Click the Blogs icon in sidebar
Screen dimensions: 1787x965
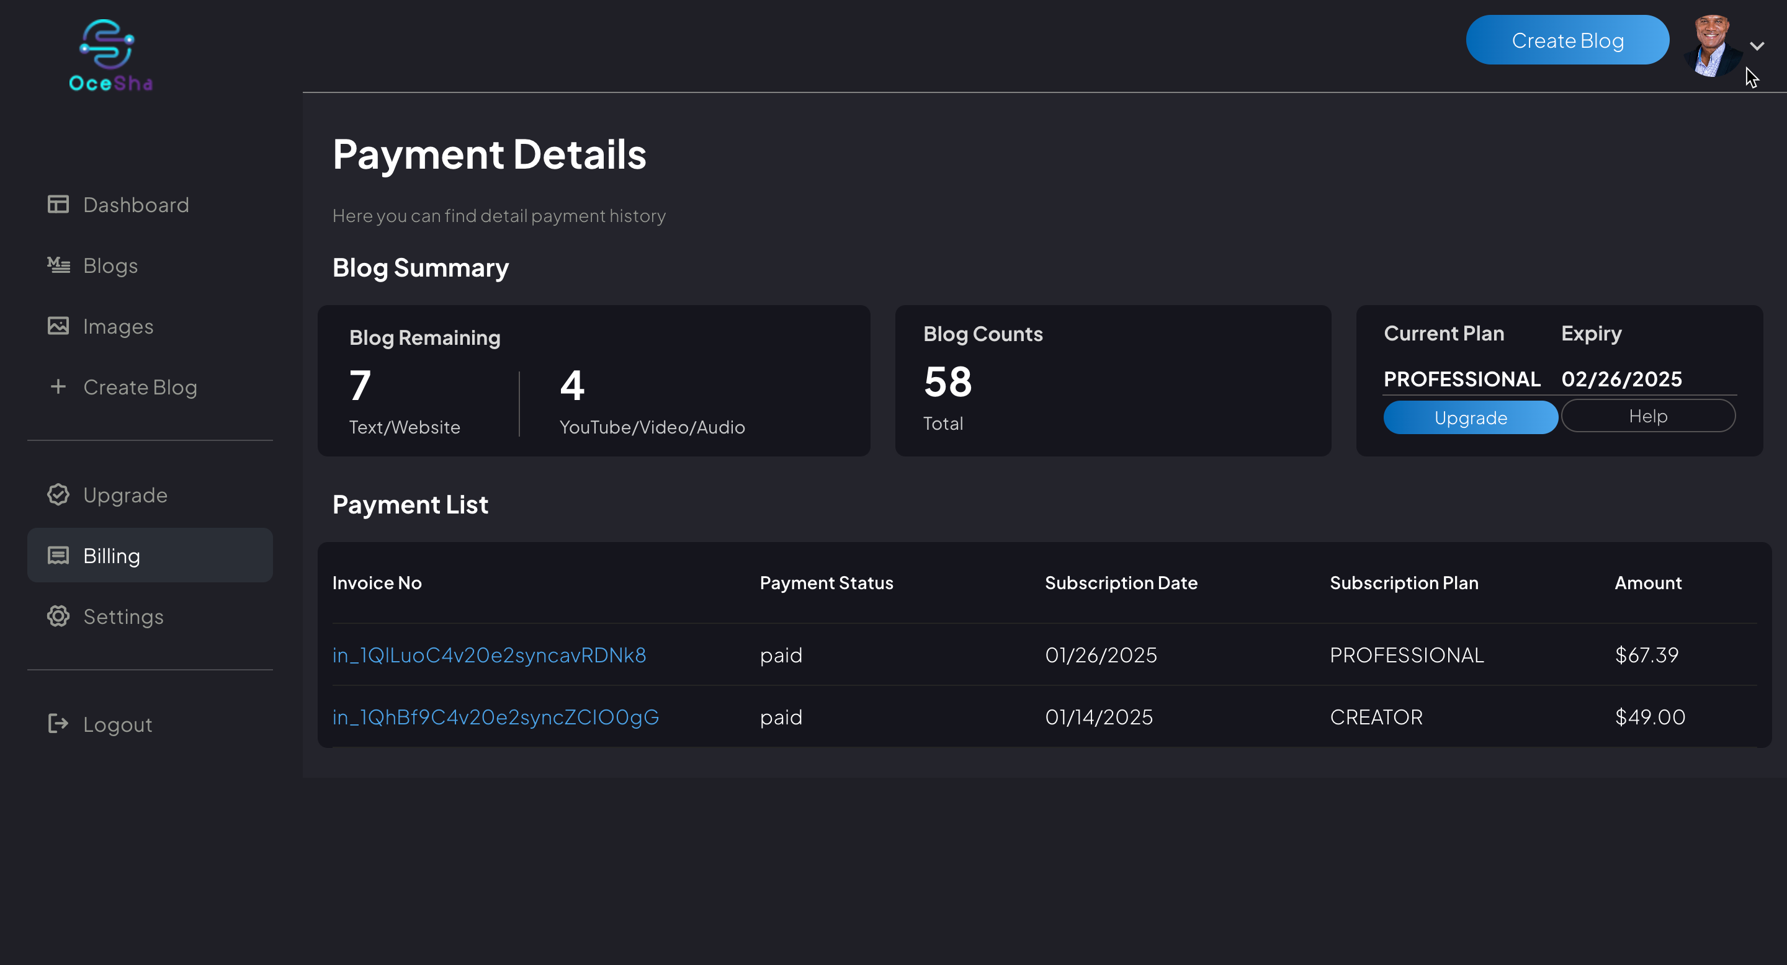click(58, 265)
